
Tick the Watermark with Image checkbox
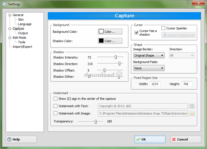pyautogui.click(x=55, y=113)
